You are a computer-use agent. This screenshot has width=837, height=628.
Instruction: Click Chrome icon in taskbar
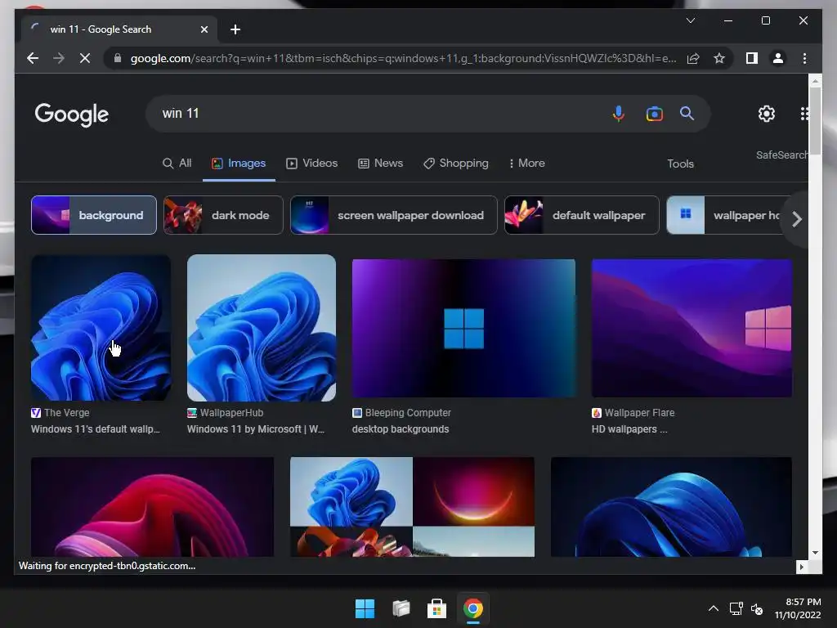(x=473, y=608)
